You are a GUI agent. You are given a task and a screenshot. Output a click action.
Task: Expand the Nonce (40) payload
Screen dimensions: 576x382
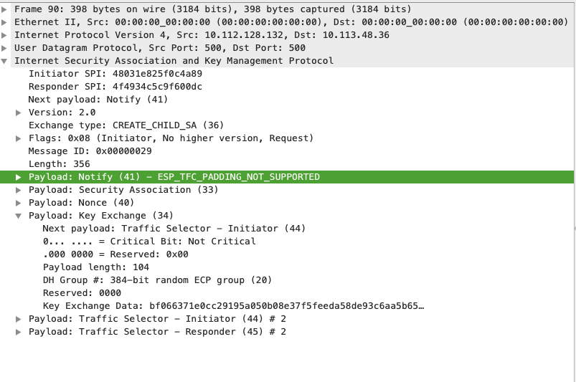(19, 203)
